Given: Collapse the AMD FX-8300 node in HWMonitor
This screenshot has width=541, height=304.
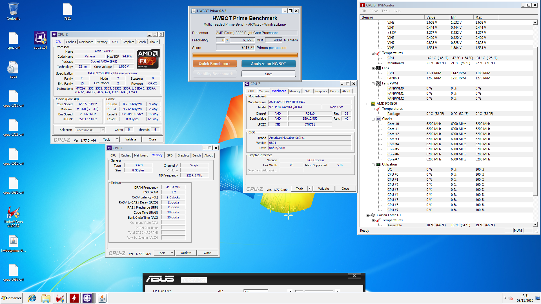Looking at the screenshot, I should pos(368,104).
